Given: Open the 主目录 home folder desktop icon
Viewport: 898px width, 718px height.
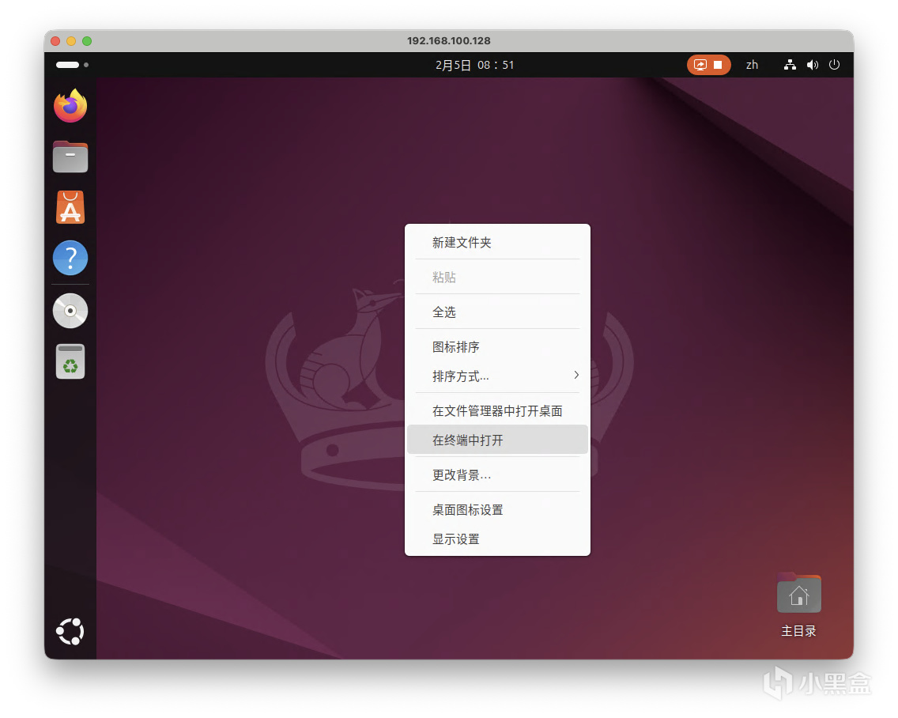Looking at the screenshot, I should (x=798, y=605).
